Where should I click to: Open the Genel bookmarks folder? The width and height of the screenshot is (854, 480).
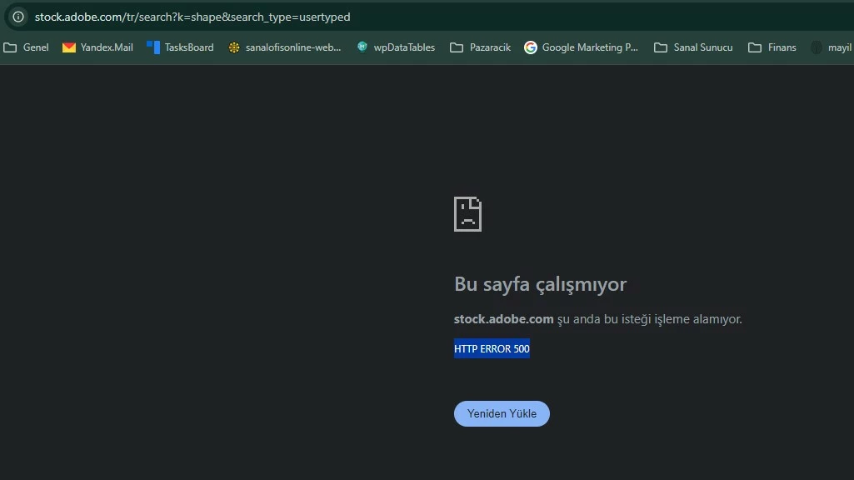26,47
